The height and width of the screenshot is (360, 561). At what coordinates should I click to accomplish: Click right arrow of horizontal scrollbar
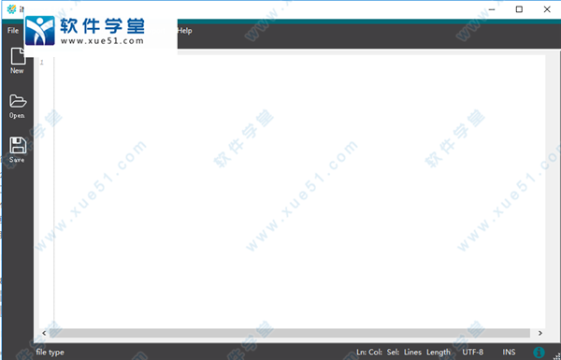pyautogui.click(x=540, y=333)
